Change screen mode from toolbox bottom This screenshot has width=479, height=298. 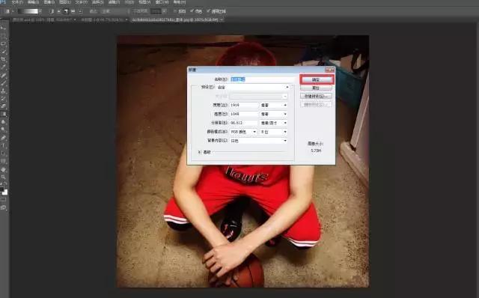(4, 207)
